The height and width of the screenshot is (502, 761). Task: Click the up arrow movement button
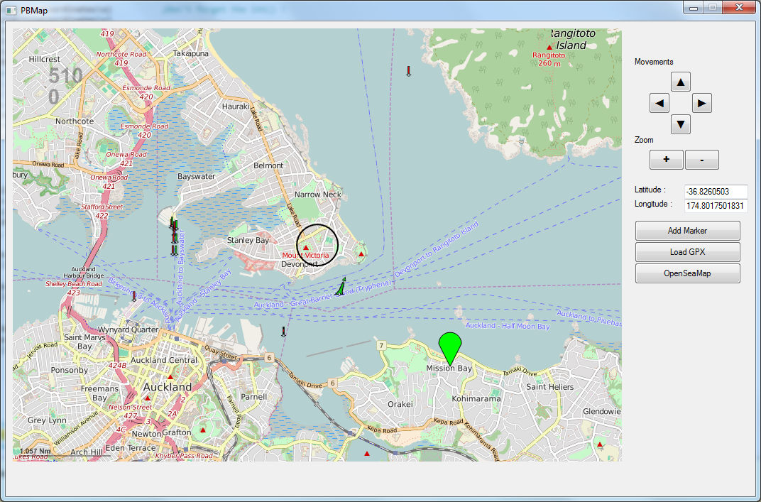(x=680, y=82)
